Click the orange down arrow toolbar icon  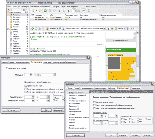pyautogui.click(x=69, y=11)
